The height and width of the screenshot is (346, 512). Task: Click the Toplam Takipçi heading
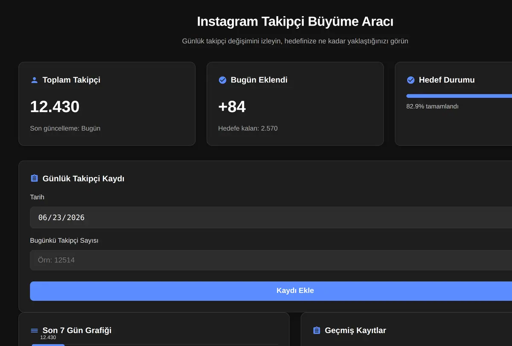click(72, 80)
